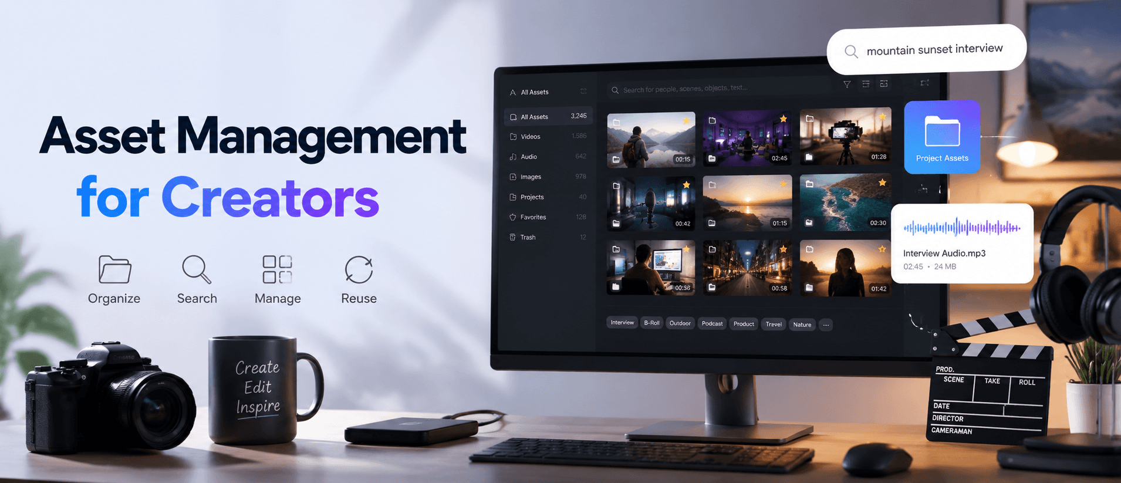
Task: Click the Trash bin icon in the sidebar
Action: [512, 237]
